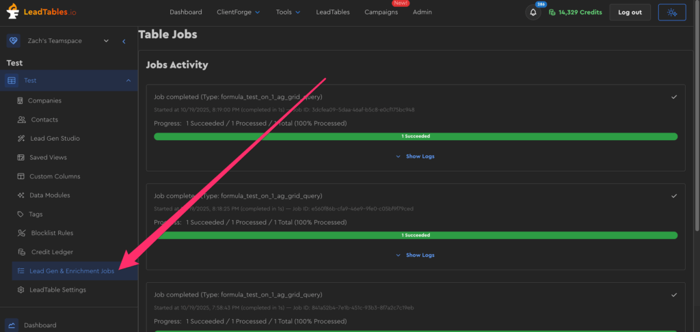Expand the ClientForge menu
This screenshot has width=700, height=332.
(x=238, y=12)
